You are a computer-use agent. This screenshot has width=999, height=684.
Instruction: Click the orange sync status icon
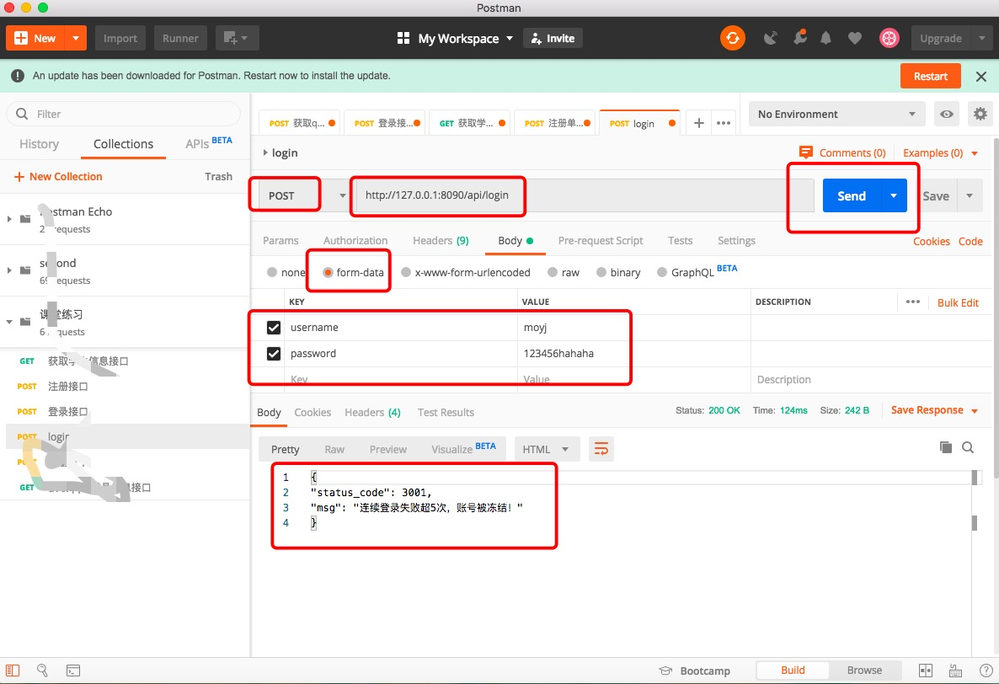pyautogui.click(x=732, y=37)
